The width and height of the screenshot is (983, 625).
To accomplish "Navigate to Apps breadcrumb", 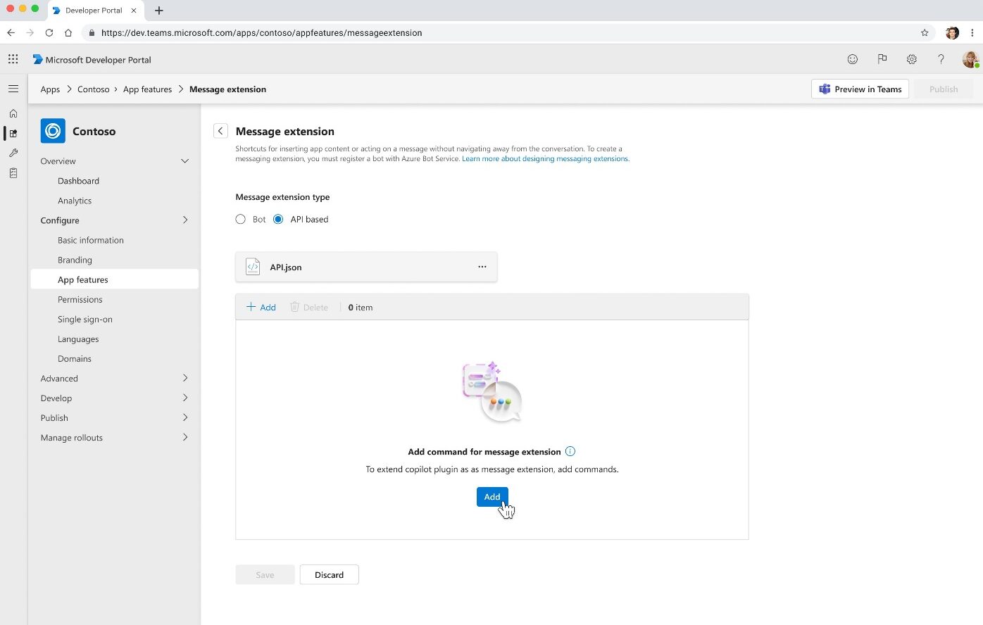I will [50, 89].
